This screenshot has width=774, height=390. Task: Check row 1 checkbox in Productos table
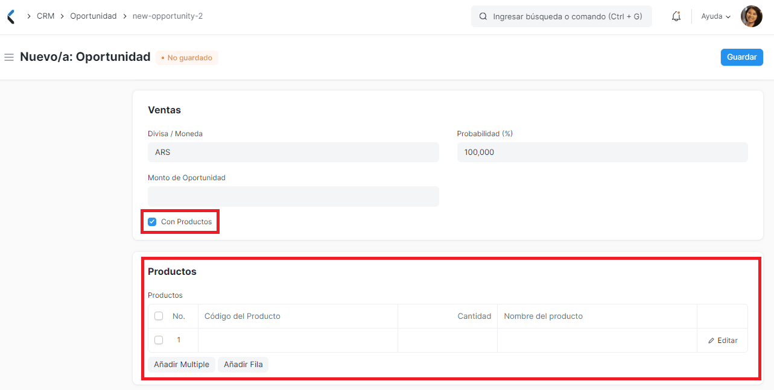tap(159, 340)
